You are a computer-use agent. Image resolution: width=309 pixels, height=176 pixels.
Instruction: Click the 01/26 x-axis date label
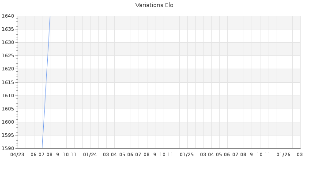[x=283, y=155]
